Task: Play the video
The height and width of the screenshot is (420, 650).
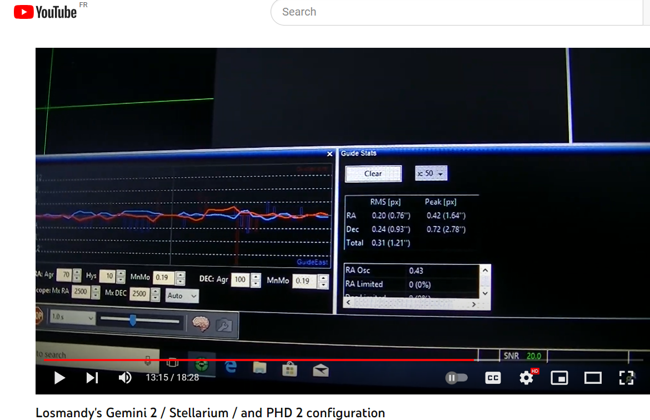Action: [x=59, y=378]
